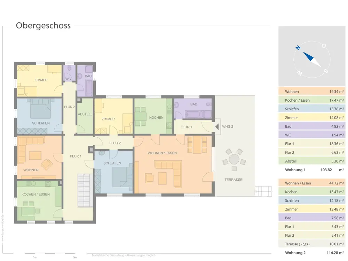Click the Obergeschoss title heading
The width and height of the screenshot is (348, 261).
pos(43,26)
